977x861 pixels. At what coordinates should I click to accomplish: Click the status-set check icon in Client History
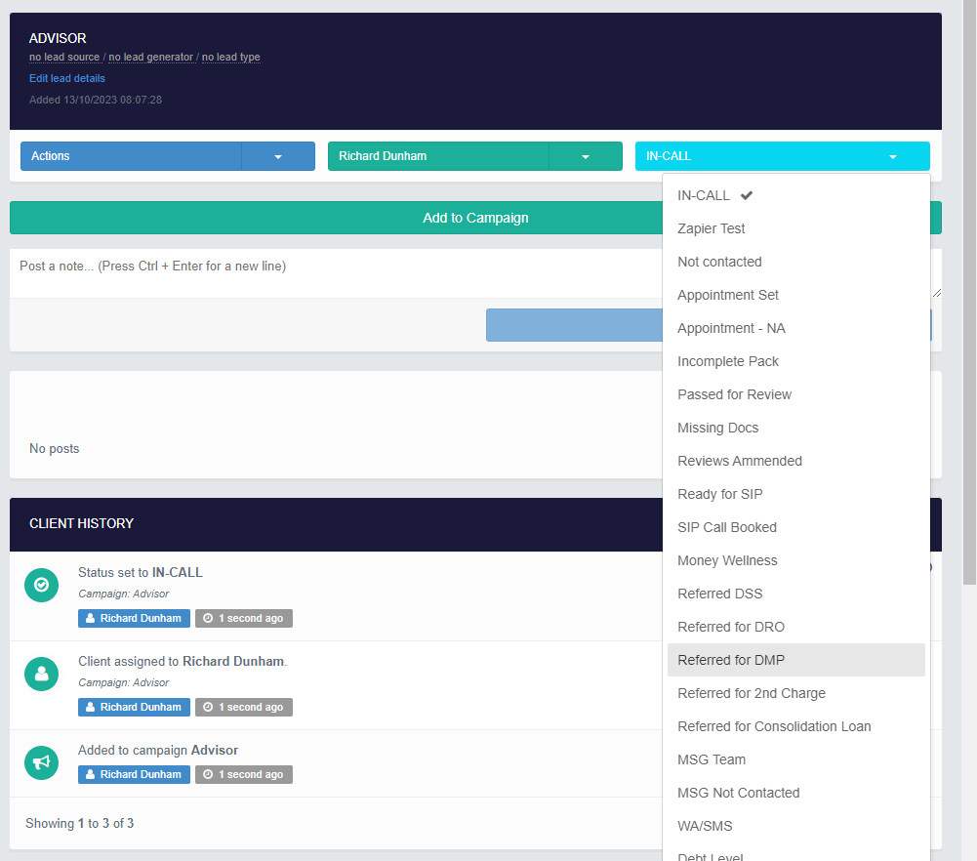(41, 585)
